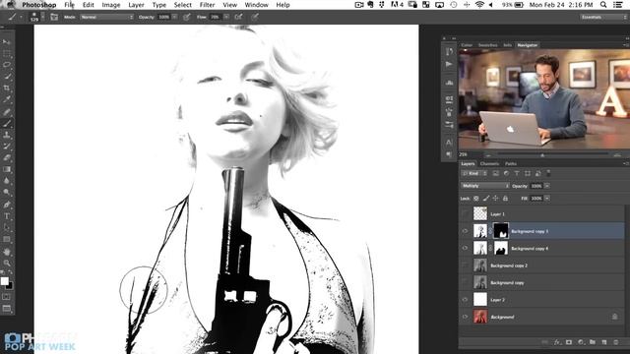630x354 pixels.
Task: Select the Horizontal Type tool
Action: 7,216
